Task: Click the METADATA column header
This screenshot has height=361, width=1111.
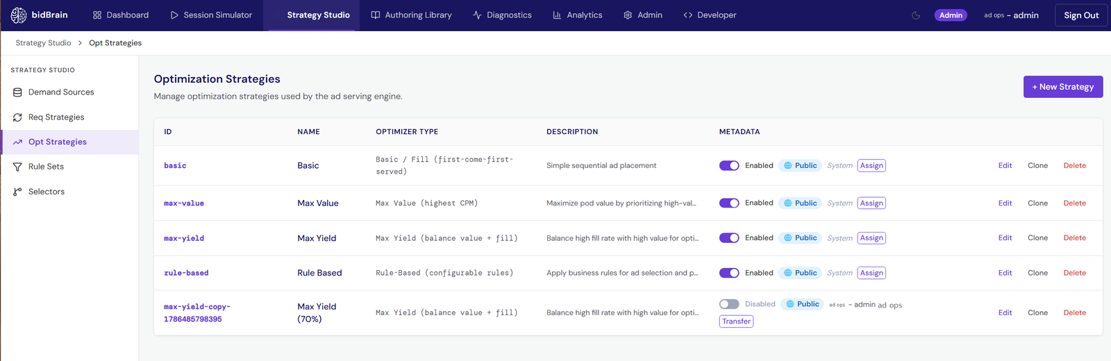Action: (740, 132)
